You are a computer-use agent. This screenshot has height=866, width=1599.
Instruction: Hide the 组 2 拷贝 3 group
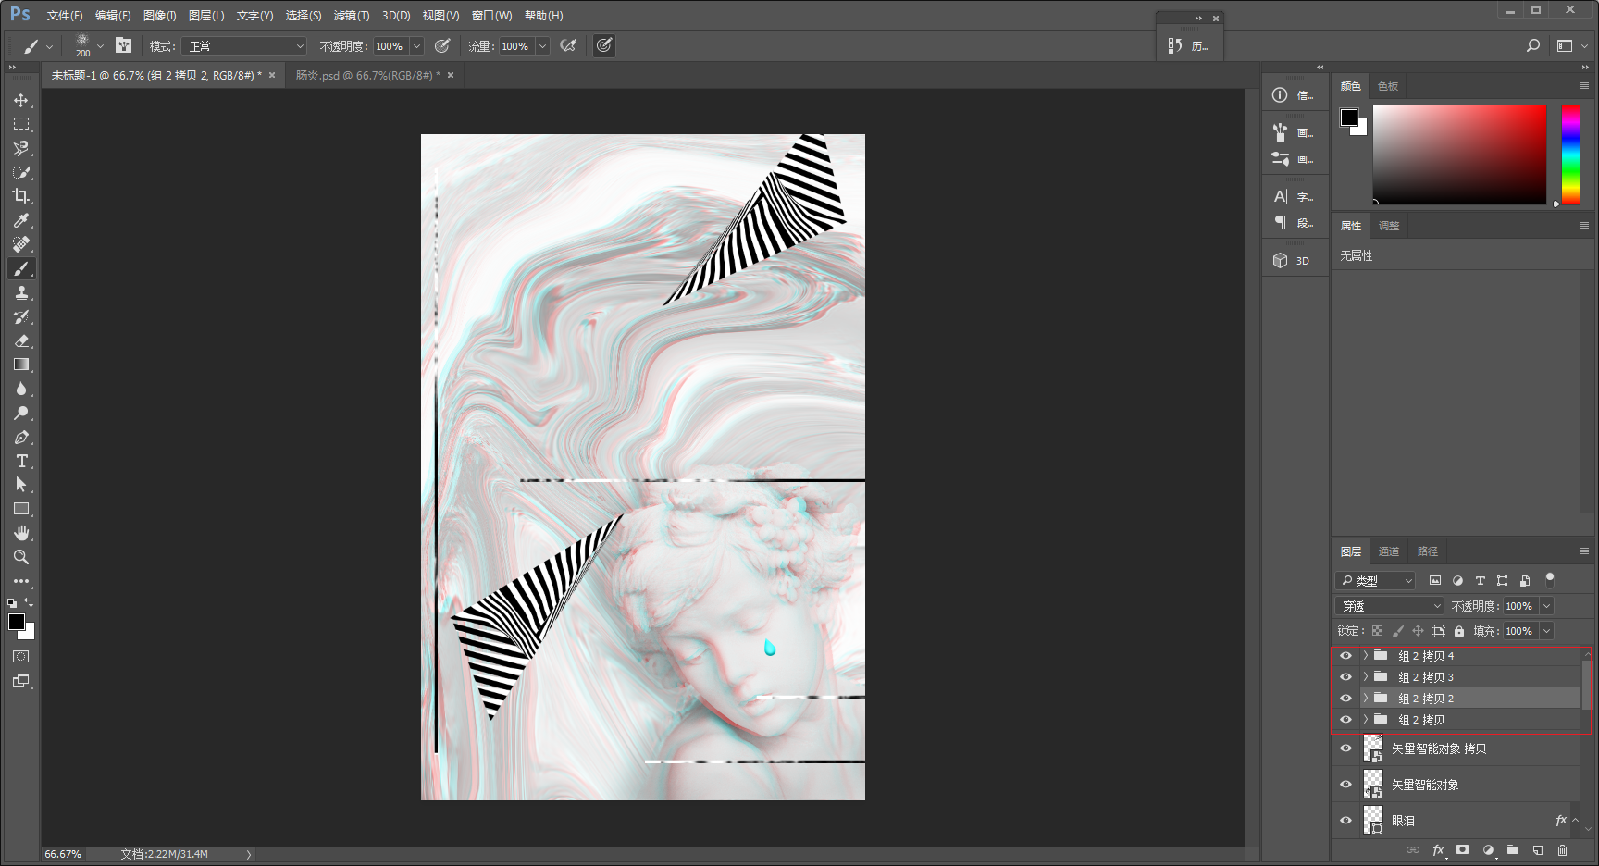[x=1345, y=677]
